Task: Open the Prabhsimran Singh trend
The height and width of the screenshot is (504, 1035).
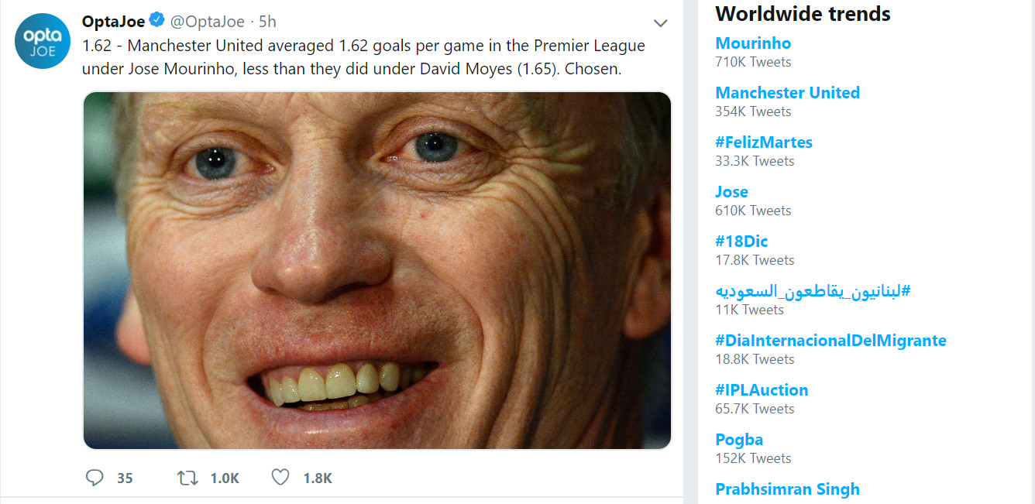Action: tap(787, 489)
